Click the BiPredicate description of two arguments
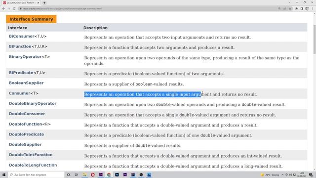316x178 pixels. tap(154, 74)
